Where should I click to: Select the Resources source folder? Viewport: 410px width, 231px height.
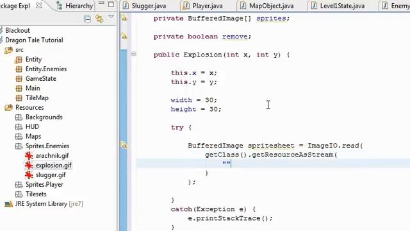(x=29, y=108)
